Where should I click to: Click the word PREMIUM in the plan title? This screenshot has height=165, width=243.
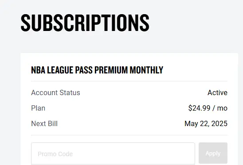click(111, 70)
